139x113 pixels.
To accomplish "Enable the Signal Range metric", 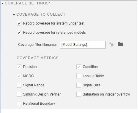I will coord(19,85).
